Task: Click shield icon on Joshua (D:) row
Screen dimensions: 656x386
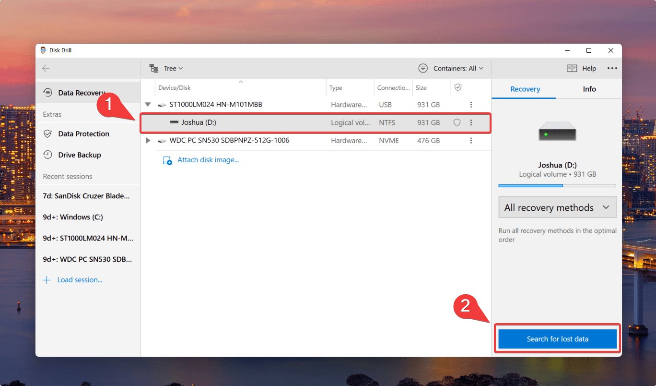Action: click(457, 122)
